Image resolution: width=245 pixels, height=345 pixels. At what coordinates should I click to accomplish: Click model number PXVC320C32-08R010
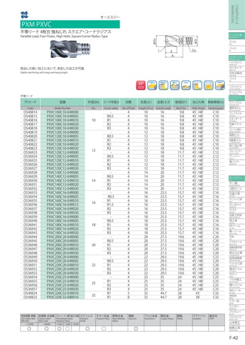pos(63,297)
